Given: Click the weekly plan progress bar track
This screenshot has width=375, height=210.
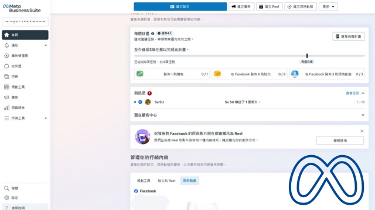Looking at the screenshot, I should pos(250,56).
